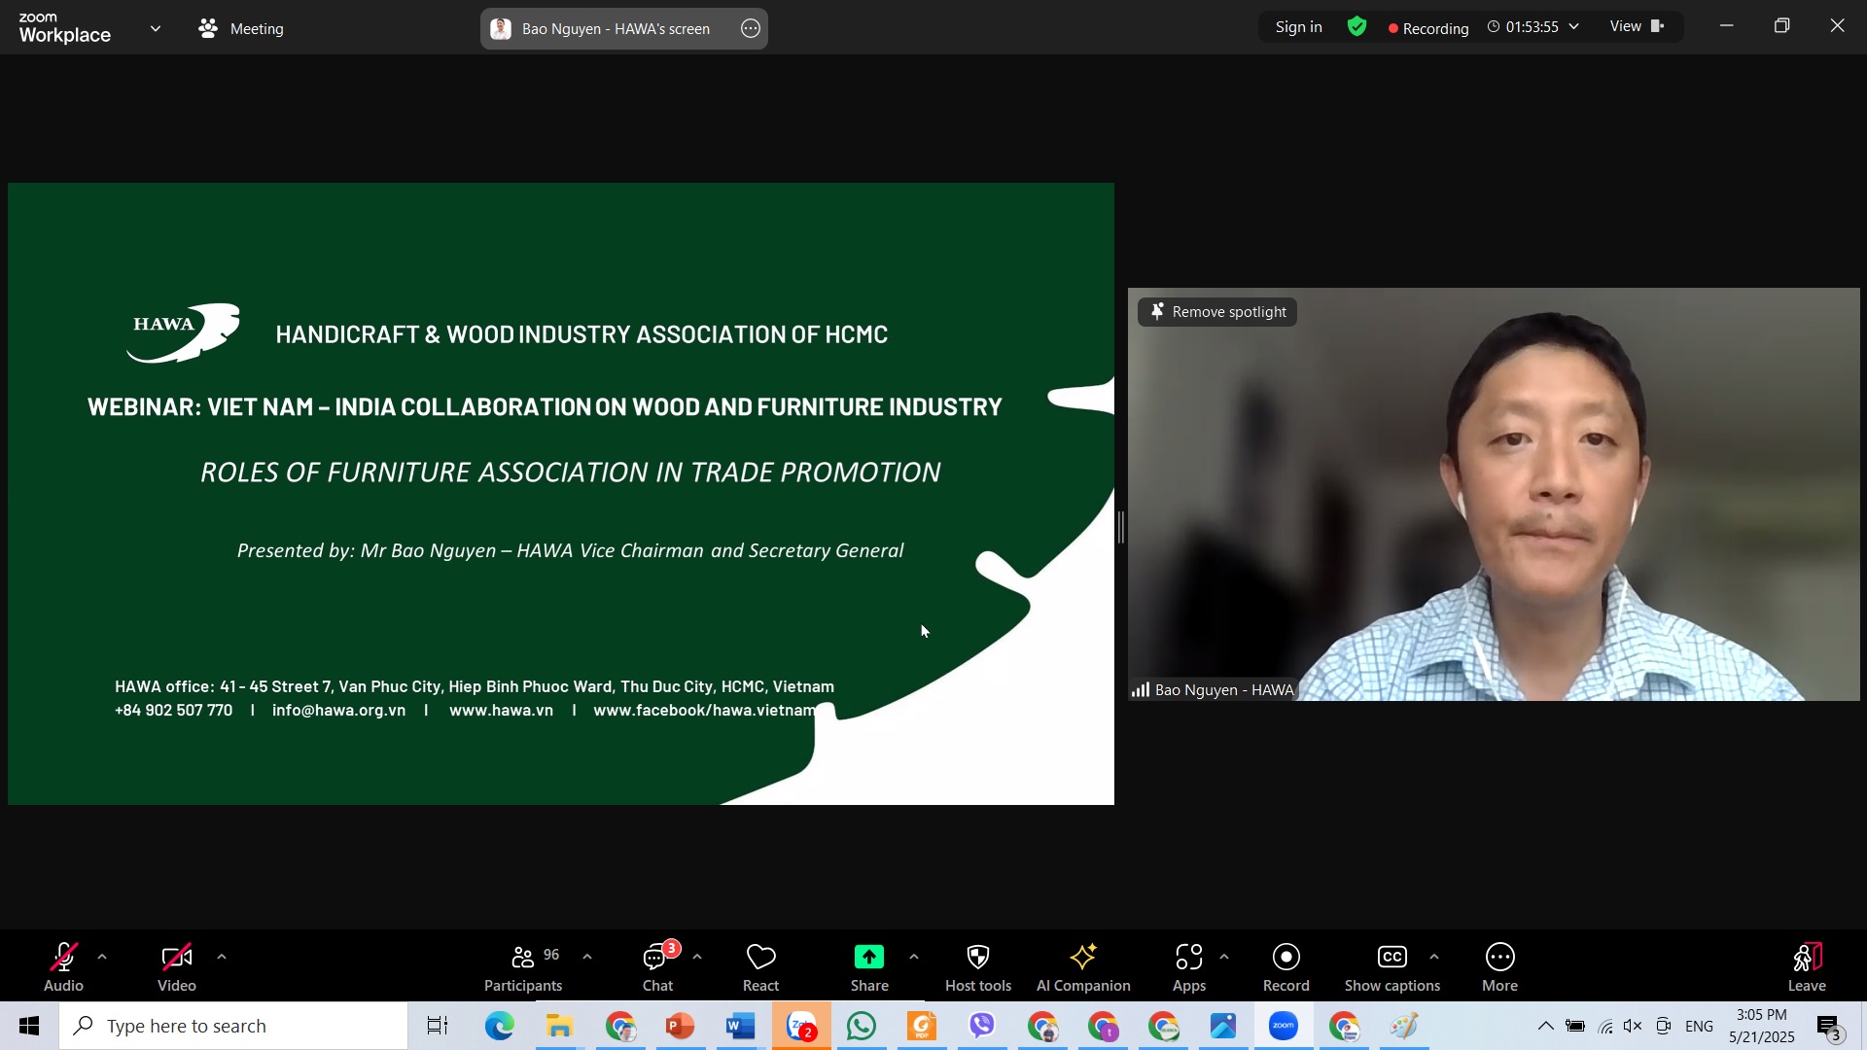
Task: Click the Windows taskbar search box
Action: [233, 1026]
